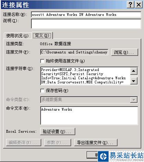The image size is (144, 162).
Task: Open the 命令类型 dropdown arrow
Action: 134,100
